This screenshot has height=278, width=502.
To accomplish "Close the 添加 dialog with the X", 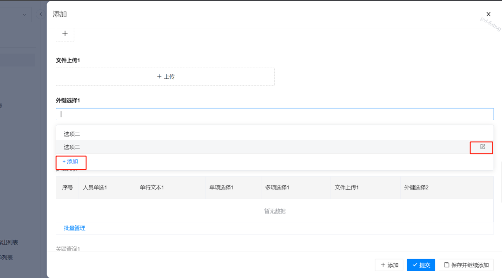I will [x=488, y=14].
